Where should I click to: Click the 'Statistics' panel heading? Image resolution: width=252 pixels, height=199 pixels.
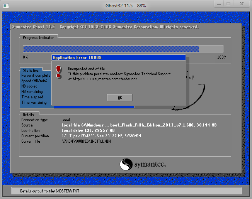coord(31,70)
